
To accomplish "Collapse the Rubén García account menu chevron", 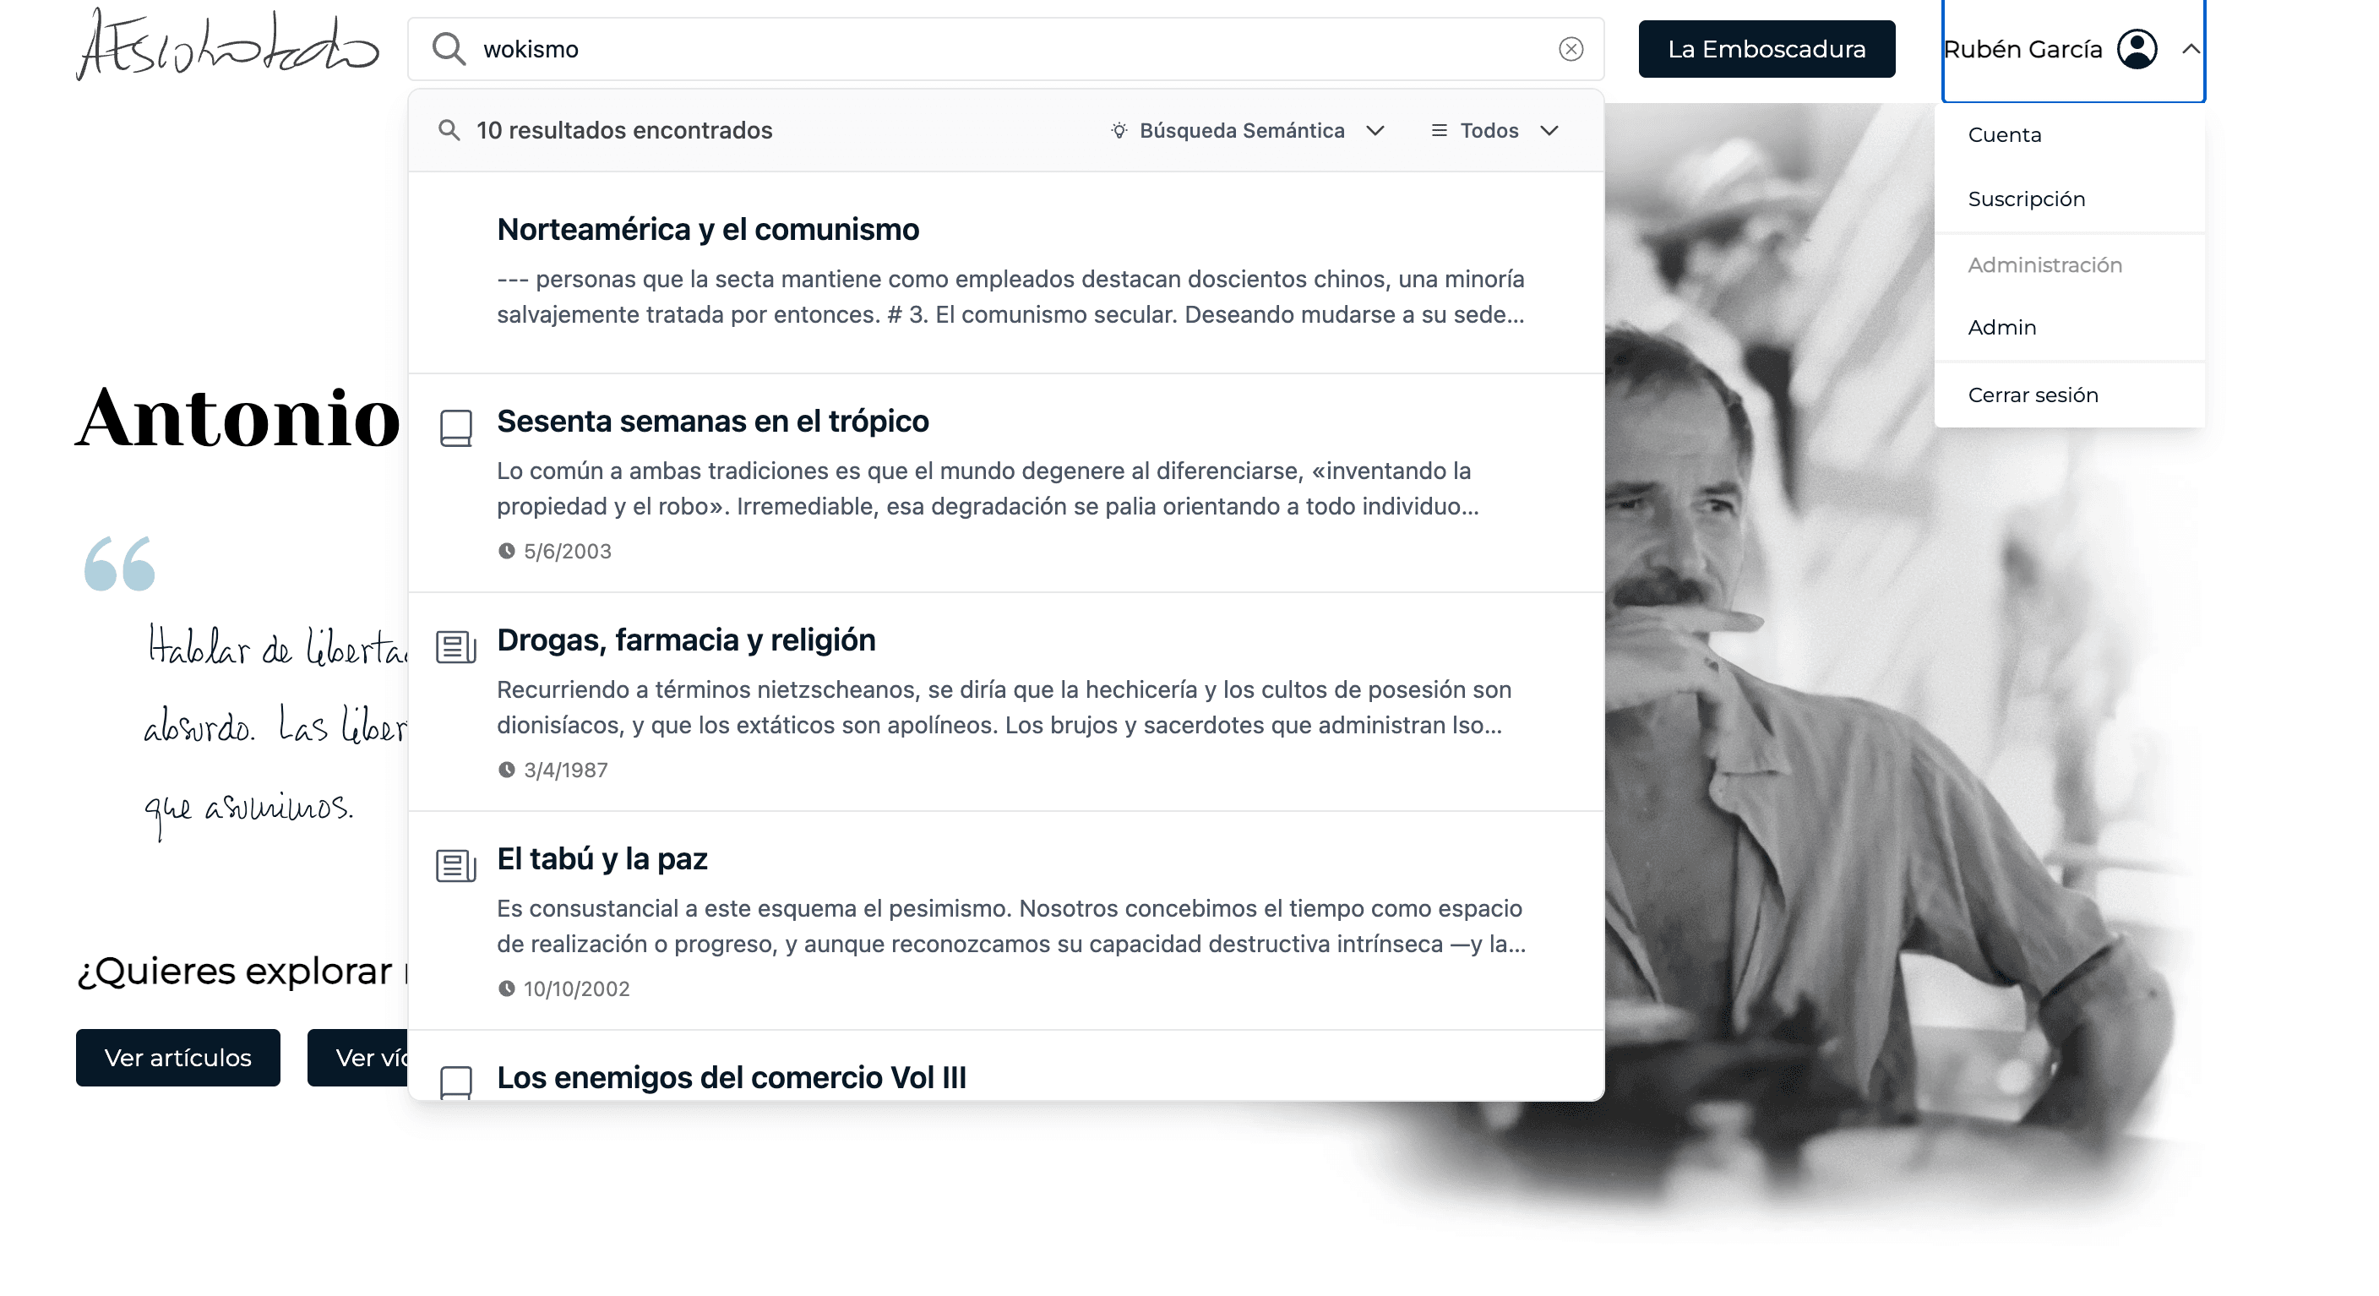I will point(2190,49).
